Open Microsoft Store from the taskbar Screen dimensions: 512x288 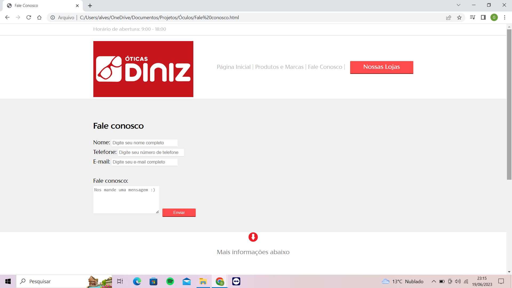[154, 281]
